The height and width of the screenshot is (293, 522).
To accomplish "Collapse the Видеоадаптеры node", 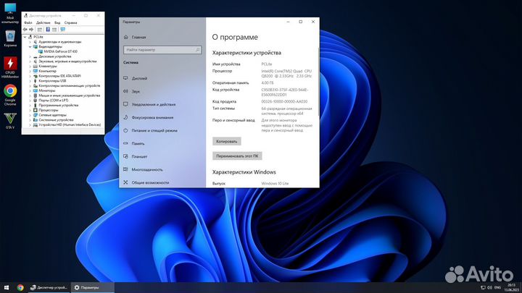I will 30,47.
